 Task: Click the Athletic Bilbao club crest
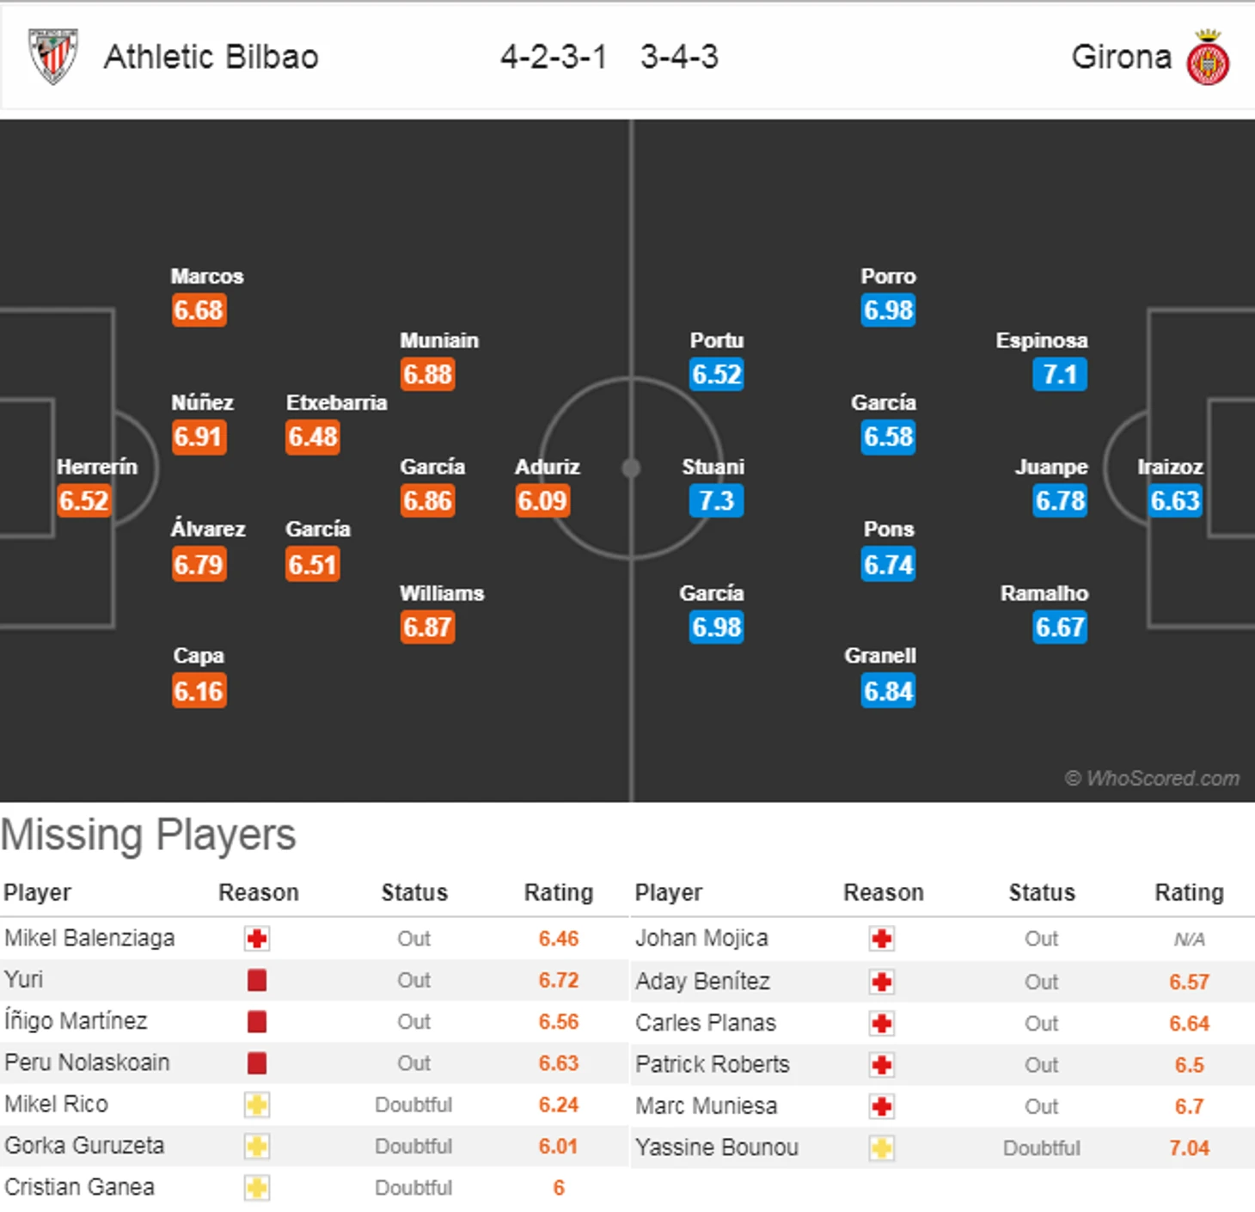53,56
